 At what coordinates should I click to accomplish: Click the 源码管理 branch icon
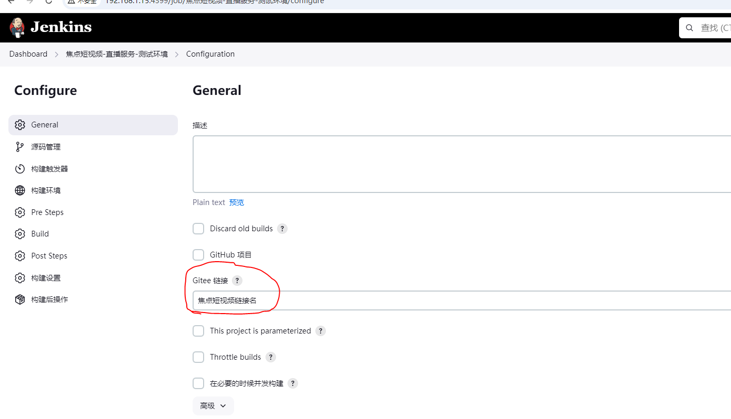pyautogui.click(x=20, y=147)
